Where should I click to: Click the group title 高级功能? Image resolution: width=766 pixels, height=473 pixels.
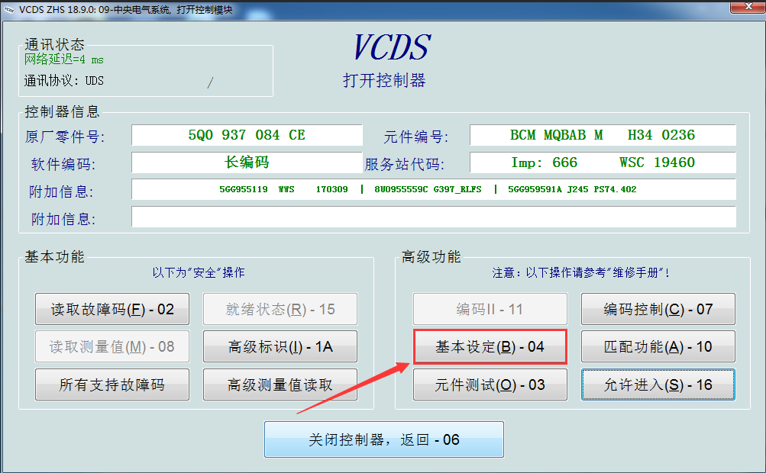click(431, 256)
